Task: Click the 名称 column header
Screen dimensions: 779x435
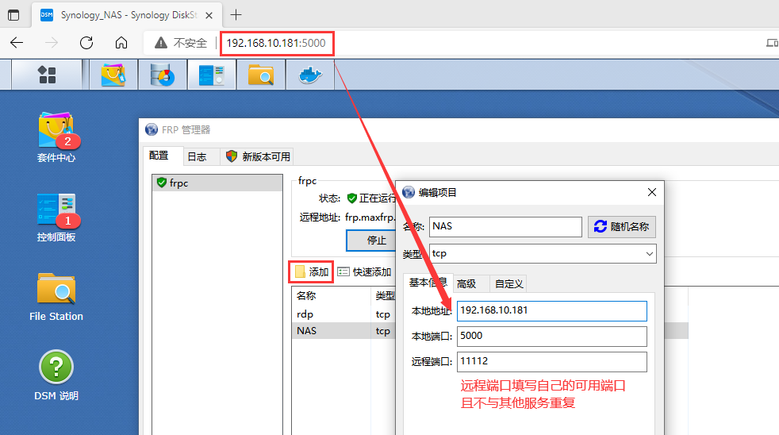Action: tap(332, 296)
